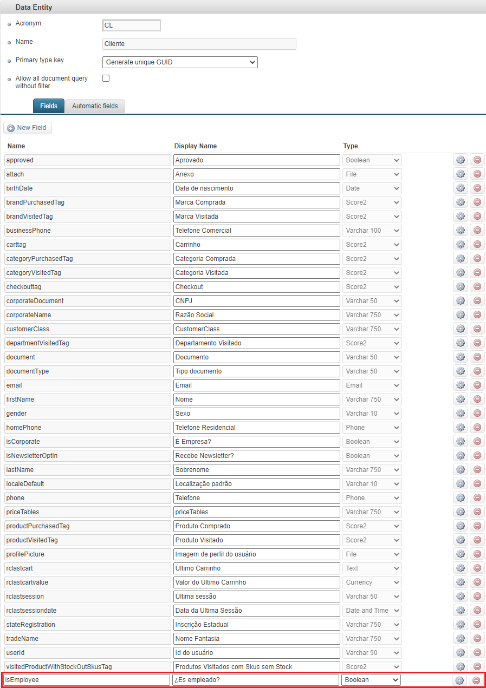Image resolution: width=486 pixels, height=688 pixels.
Task: Open the Type dropdown for isEmployee
Action: (x=371, y=679)
